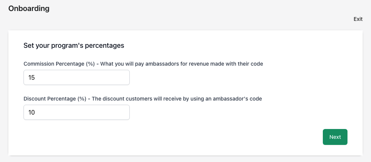Select the value 15 in commission box
The height and width of the screenshot is (162, 371).
pyautogui.click(x=32, y=77)
